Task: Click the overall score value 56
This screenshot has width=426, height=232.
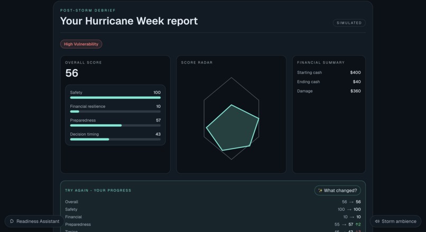Action: click(x=72, y=73)
